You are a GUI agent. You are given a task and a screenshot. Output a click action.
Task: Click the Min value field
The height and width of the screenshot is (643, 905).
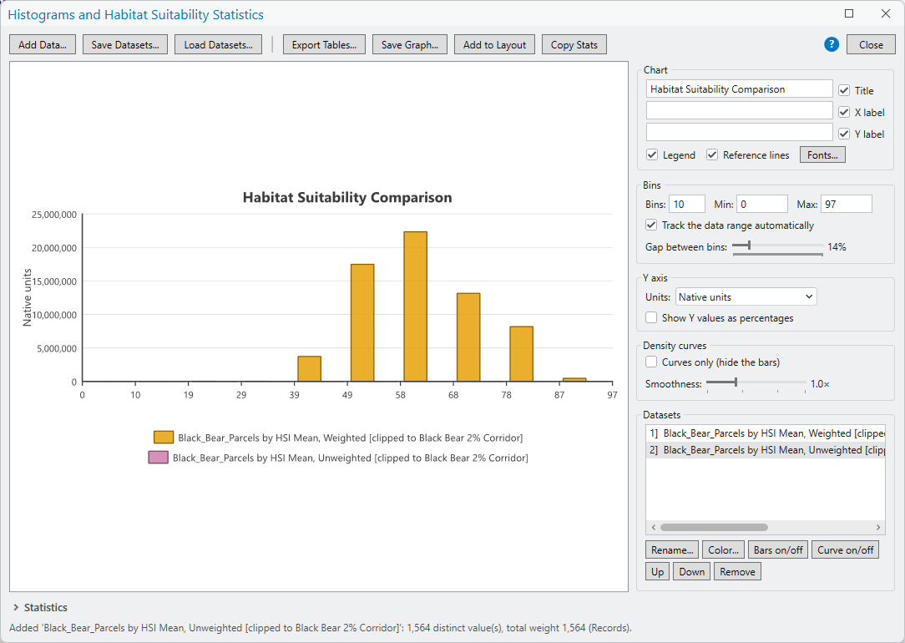pyautogui.click(x=762, y=204)
